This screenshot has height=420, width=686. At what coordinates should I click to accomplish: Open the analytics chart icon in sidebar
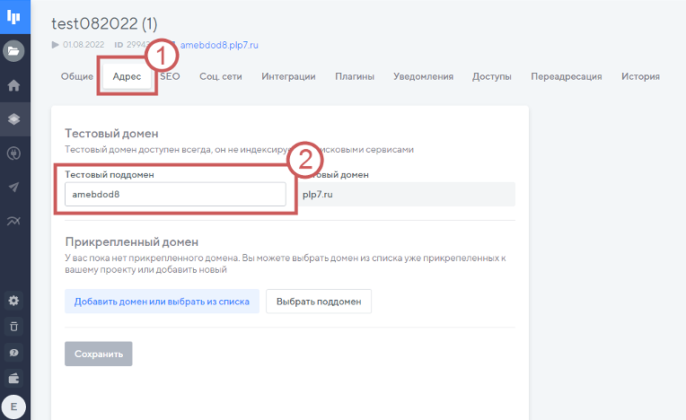[x=14, y=221]
